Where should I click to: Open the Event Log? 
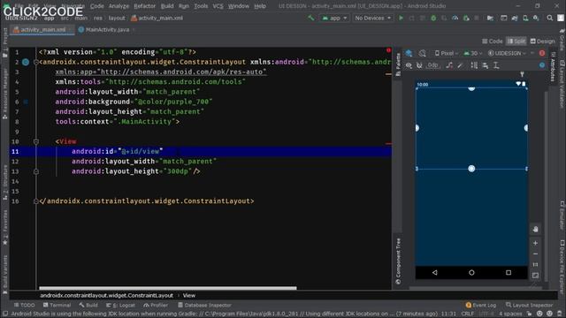click(x=481, y=305)
